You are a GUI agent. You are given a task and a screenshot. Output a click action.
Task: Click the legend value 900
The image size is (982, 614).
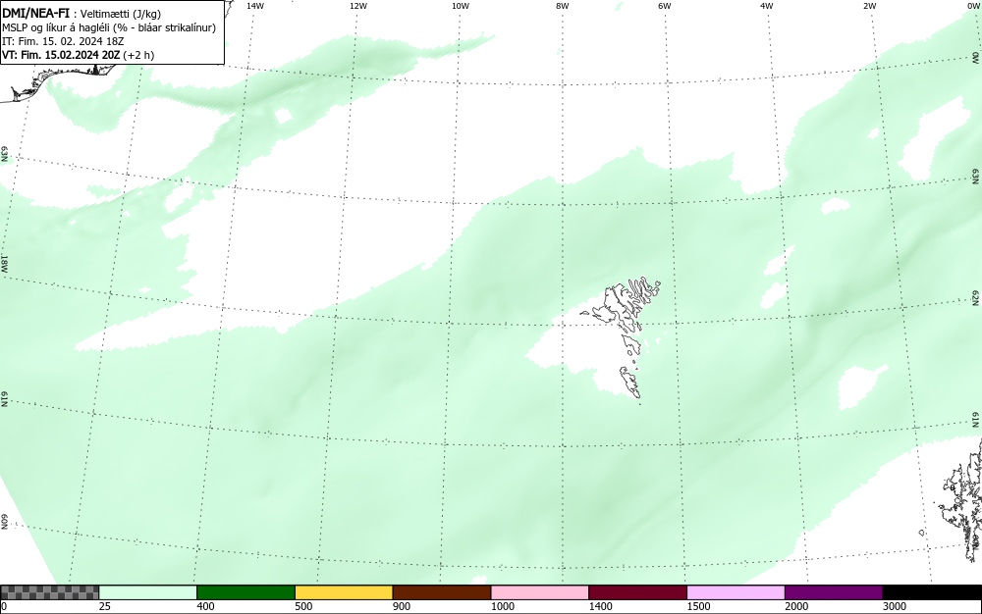coord(402,606)
